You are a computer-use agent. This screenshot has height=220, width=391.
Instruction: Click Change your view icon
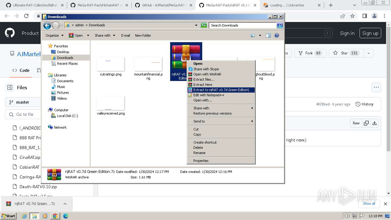click(x=253, y=35)
